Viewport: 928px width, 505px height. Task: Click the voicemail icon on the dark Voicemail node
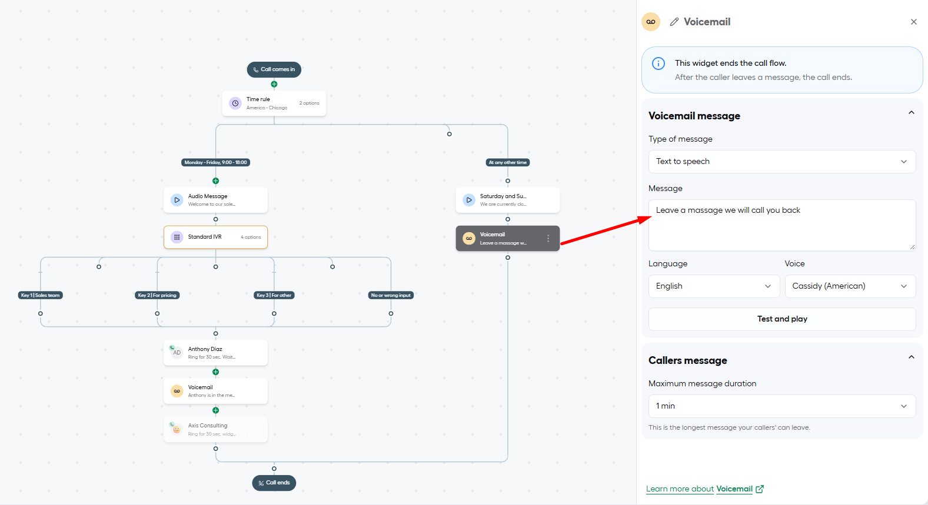click(469, 238)
